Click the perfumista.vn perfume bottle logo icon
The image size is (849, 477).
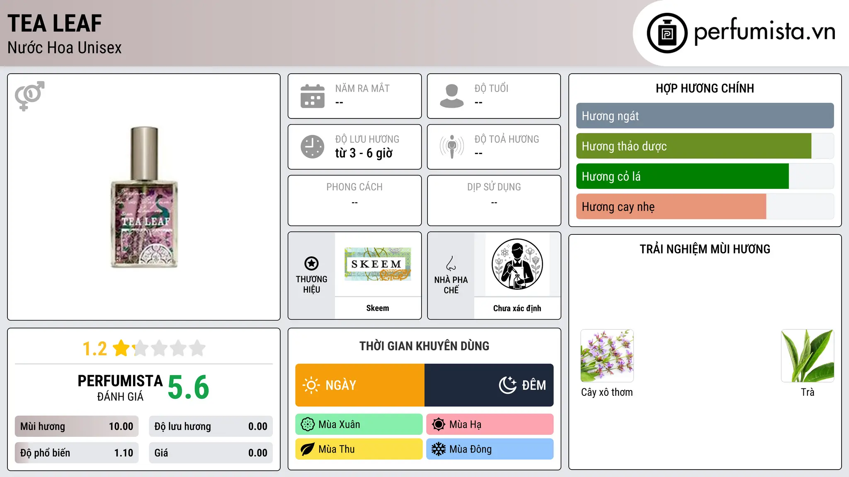[667, 33]
